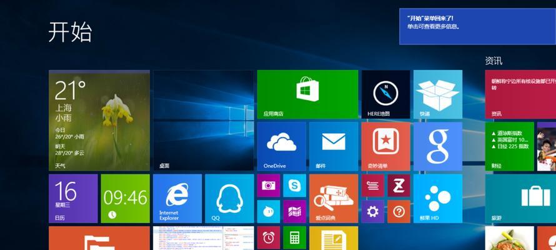Viewport: 556px width, 250px height.
Task: Open the Help question mark small tile
Action: point(399,212)
